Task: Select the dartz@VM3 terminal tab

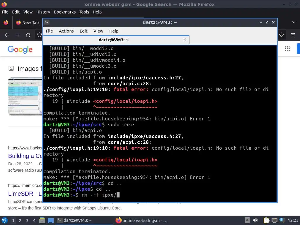Action: point(116,40)
